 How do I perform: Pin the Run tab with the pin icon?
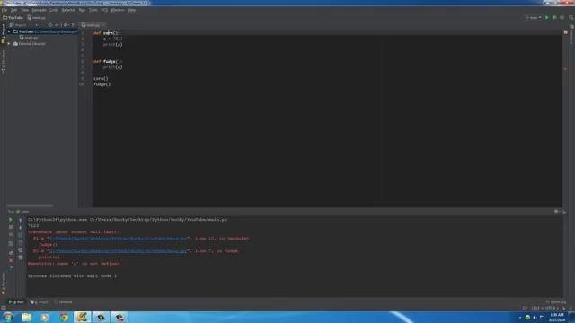[x=11, y=253]
